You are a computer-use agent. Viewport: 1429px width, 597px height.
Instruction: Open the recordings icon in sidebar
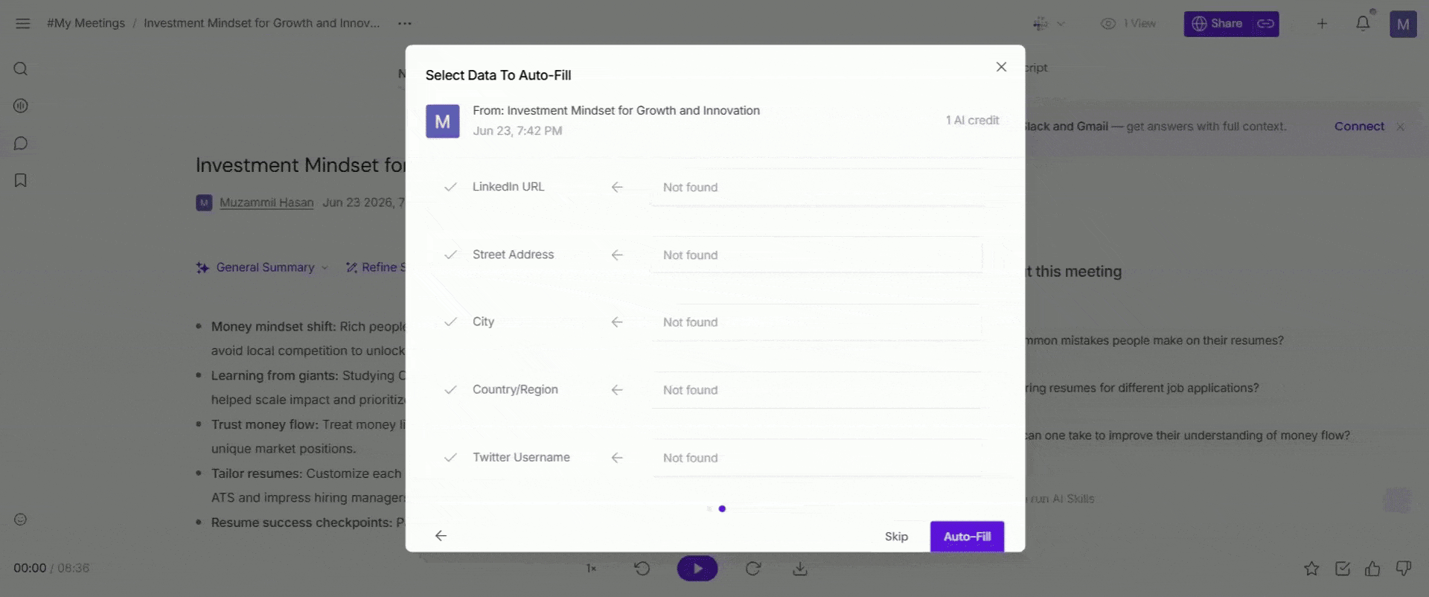click(x=21, y=106)
